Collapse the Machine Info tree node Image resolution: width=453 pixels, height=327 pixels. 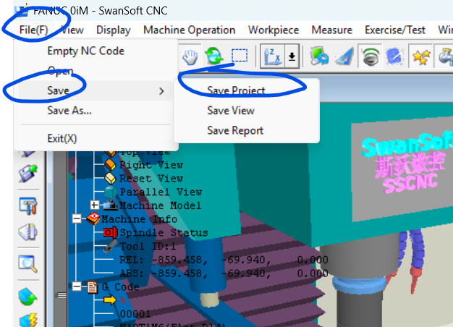click(77, 218)
